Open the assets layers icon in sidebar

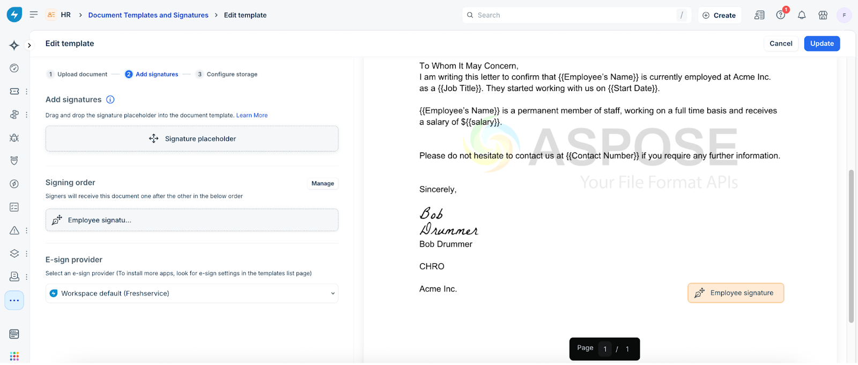[14, 254]
